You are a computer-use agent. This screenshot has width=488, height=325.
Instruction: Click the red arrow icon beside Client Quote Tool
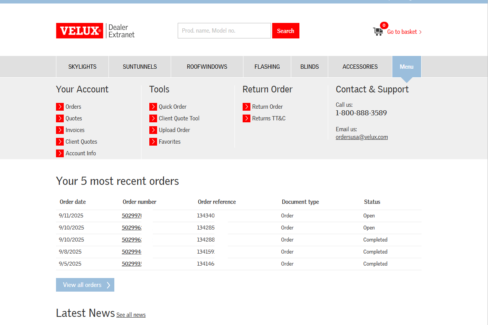(x=153, y=118)
